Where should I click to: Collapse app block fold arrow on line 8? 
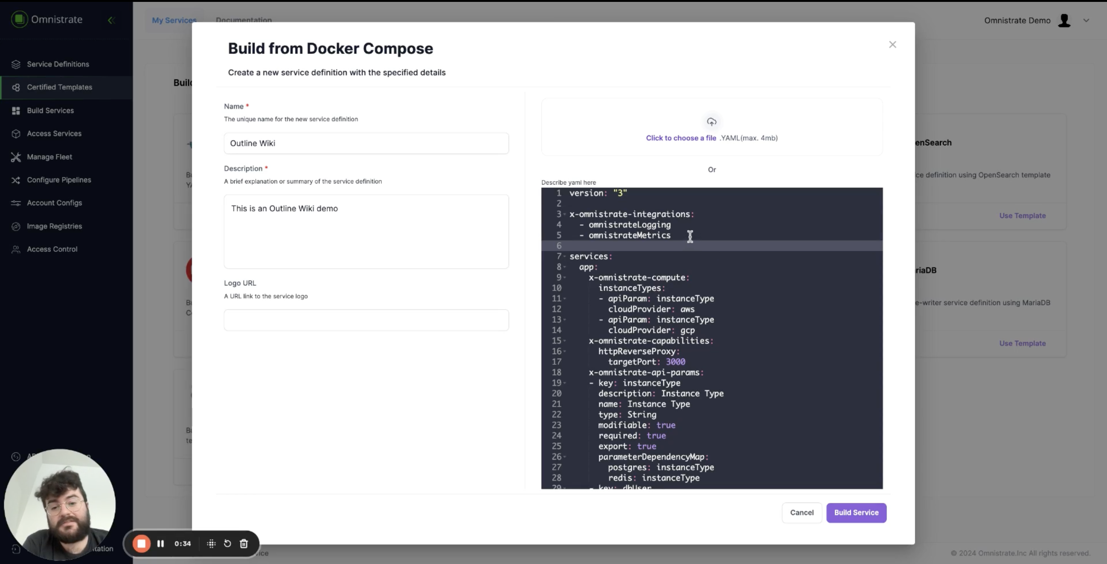[x=565, y=267]
